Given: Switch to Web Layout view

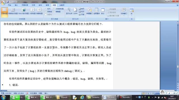Looking at the screenshot, I should 23,11.
